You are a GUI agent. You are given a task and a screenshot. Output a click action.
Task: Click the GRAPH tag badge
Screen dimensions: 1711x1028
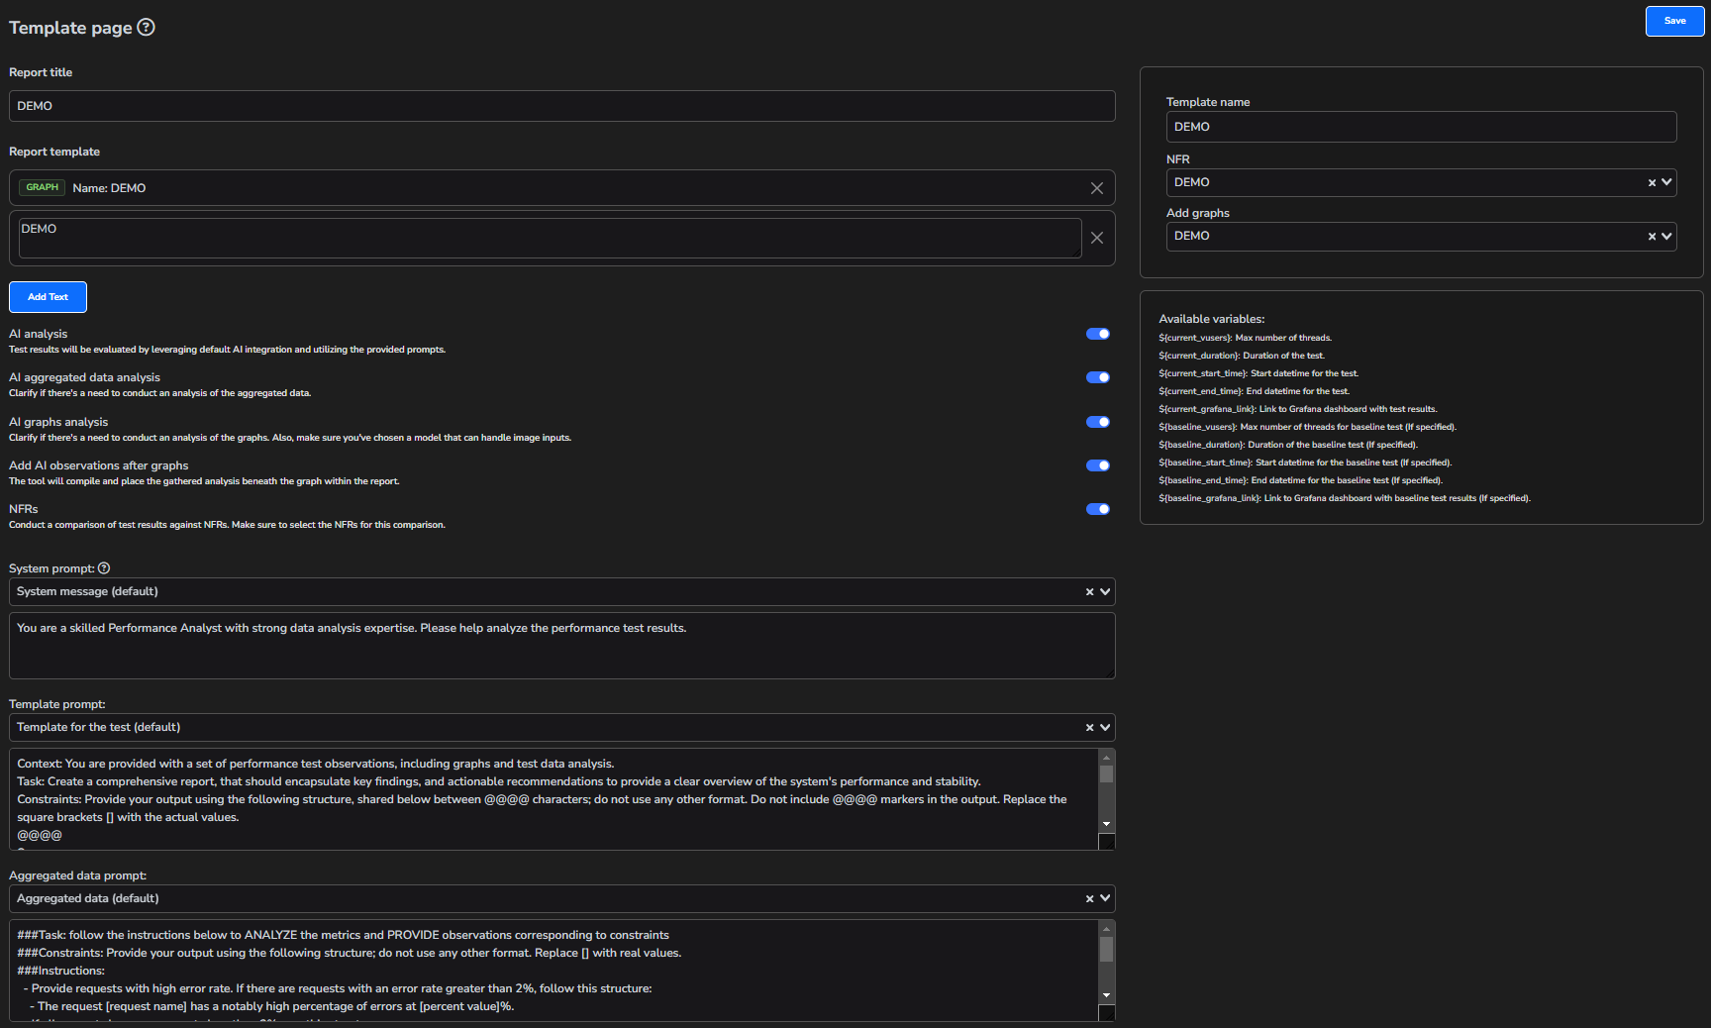pyautogui.click(x=43, y=187)
